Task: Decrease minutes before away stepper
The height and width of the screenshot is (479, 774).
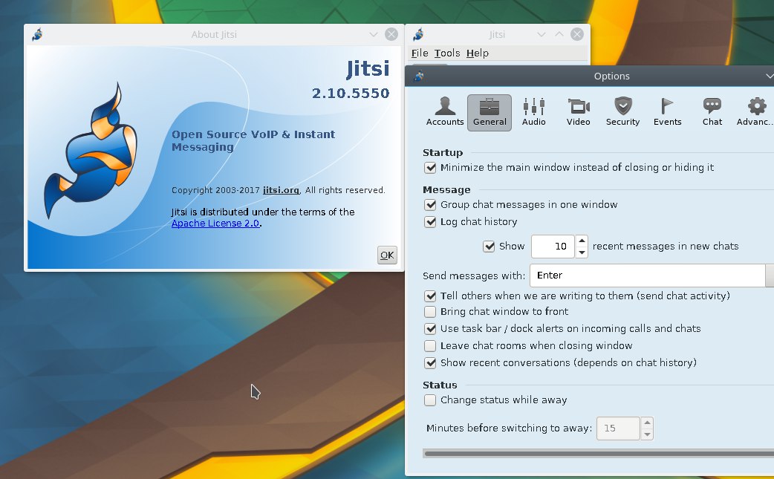Action: [647, 434]
